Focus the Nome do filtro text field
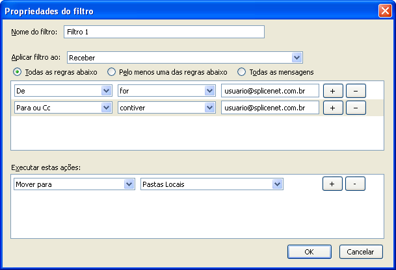 click(x=164, y=32)
